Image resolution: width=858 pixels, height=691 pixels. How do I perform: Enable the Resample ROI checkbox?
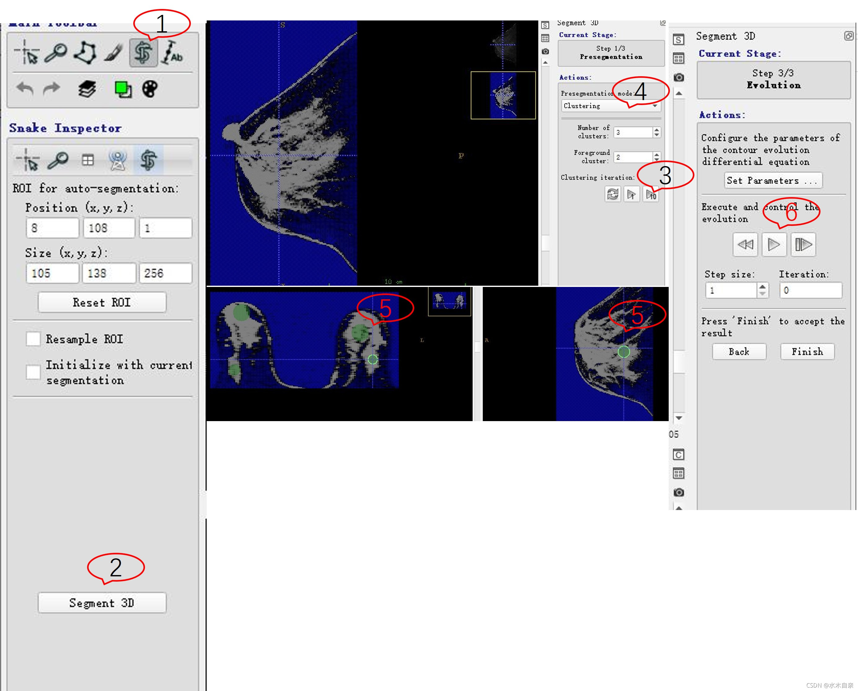coord(33,339)
